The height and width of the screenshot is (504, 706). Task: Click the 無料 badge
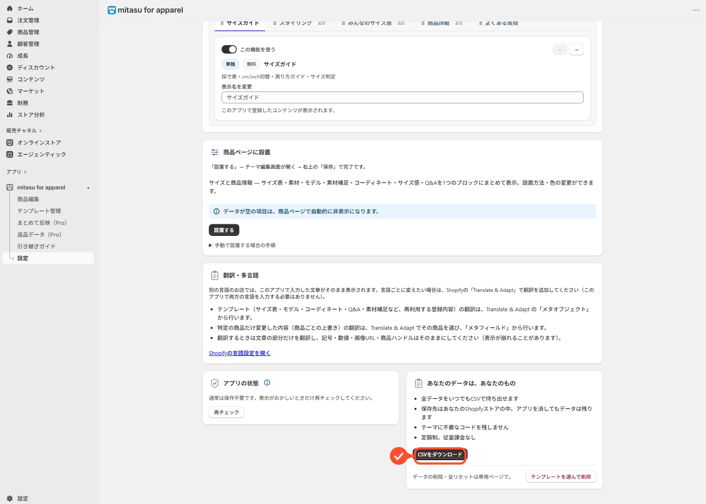[252, 64]
